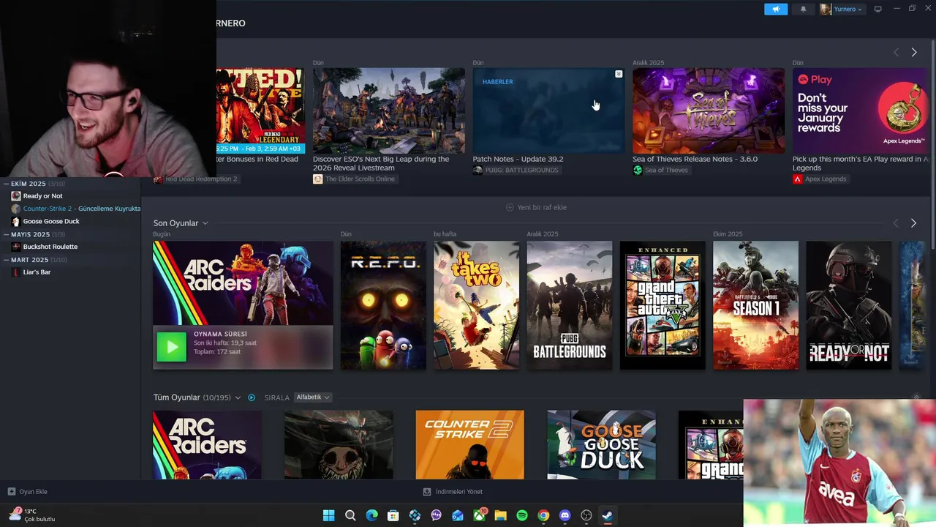Open the Sea of Thieves Release Notes card

point(709,111)
